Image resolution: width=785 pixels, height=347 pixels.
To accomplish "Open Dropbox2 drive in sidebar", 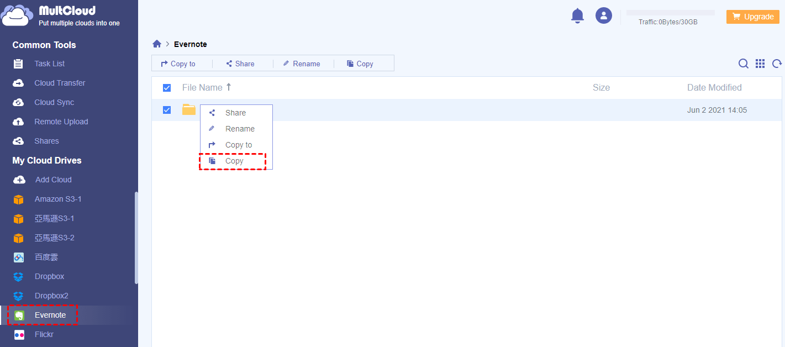I will point(51,296).
